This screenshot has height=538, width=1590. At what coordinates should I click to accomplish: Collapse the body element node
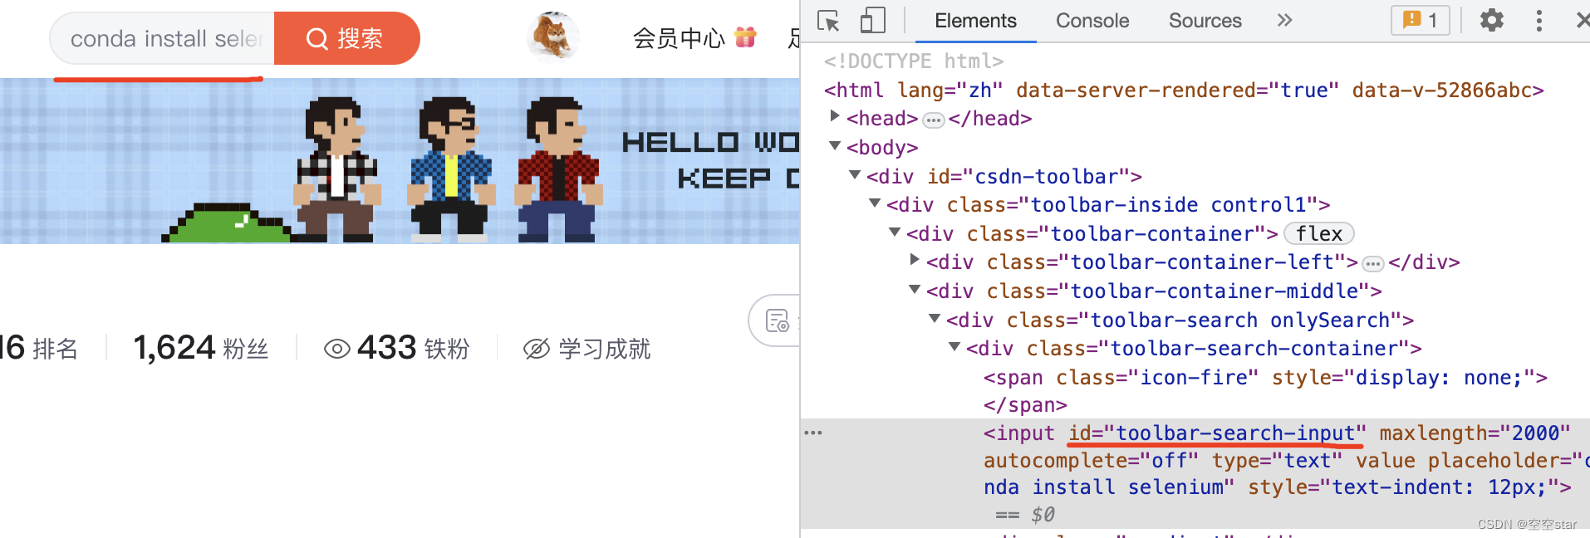tap(835, 146)
